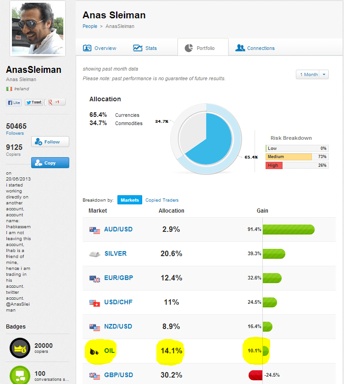This screenshot has height=384, width=344.
Task: Click the 20000 copiers crown badge
Action: (20, 348)
